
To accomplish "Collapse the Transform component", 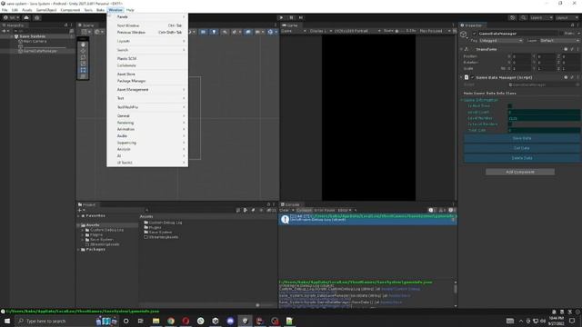I will (x=462, y=49).
